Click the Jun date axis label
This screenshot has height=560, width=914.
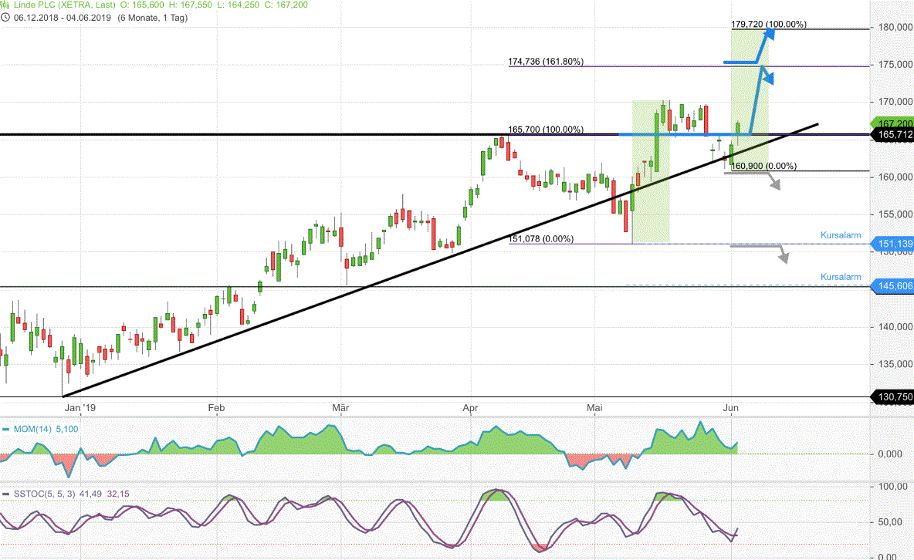(x=730, y=408)
